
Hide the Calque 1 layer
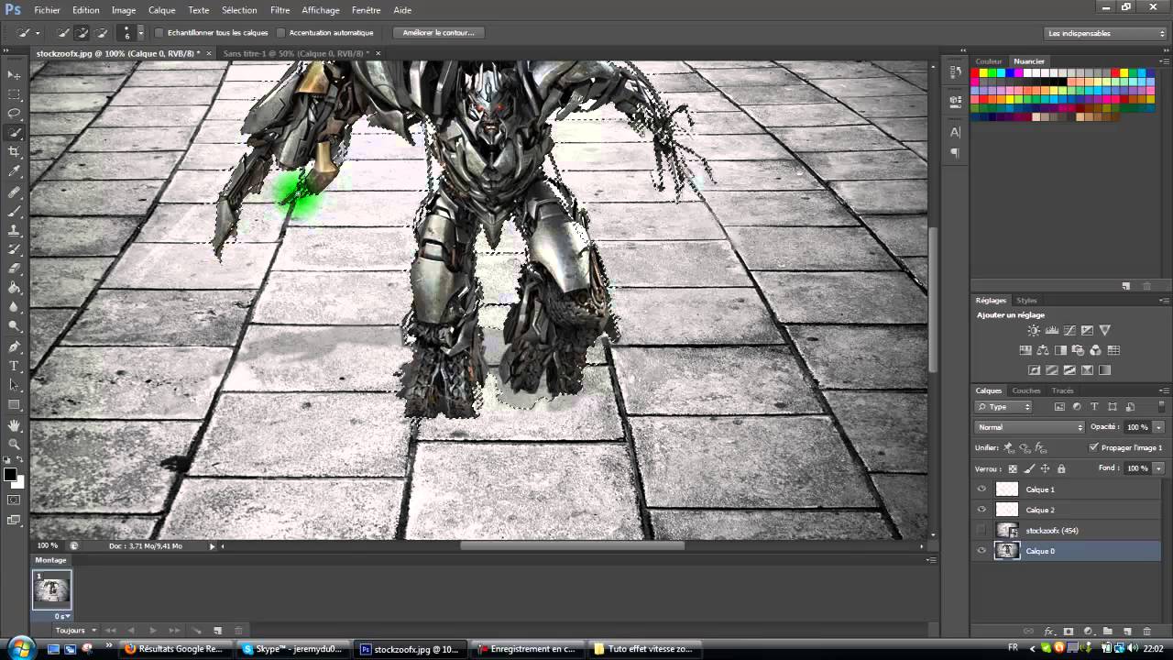[x=982, y=489]
